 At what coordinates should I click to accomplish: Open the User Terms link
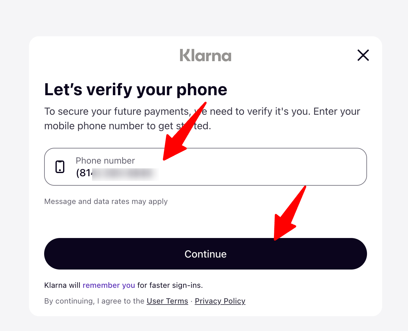point(167,301)
